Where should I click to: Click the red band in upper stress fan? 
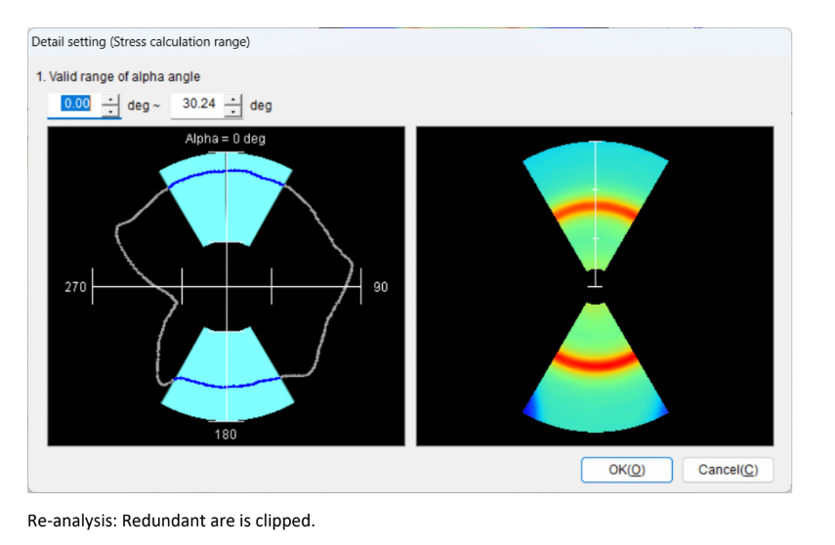(595, 208)
